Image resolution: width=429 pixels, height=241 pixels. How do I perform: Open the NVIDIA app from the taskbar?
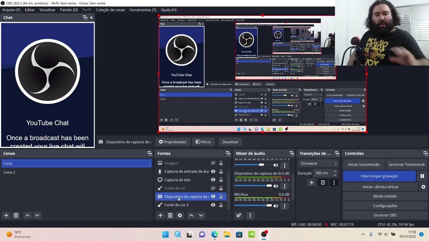[x=251, y=234]
